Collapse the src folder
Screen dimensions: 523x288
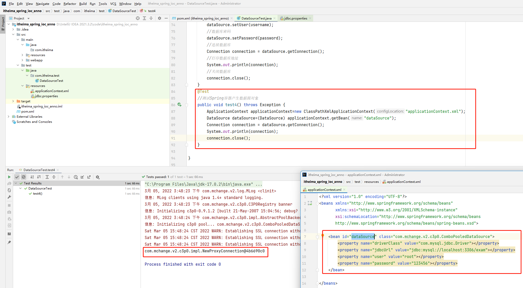click(x=13, y=35)
